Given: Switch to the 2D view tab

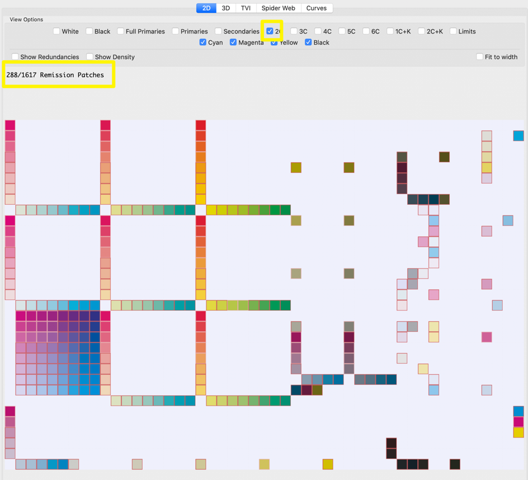Looking at the screenshot, I should point(206,8).
